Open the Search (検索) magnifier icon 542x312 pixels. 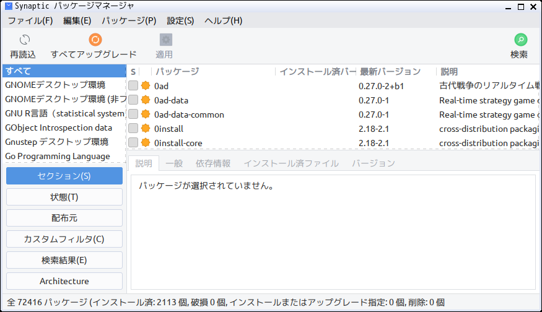pyautogui.click(x=520, y=40)
